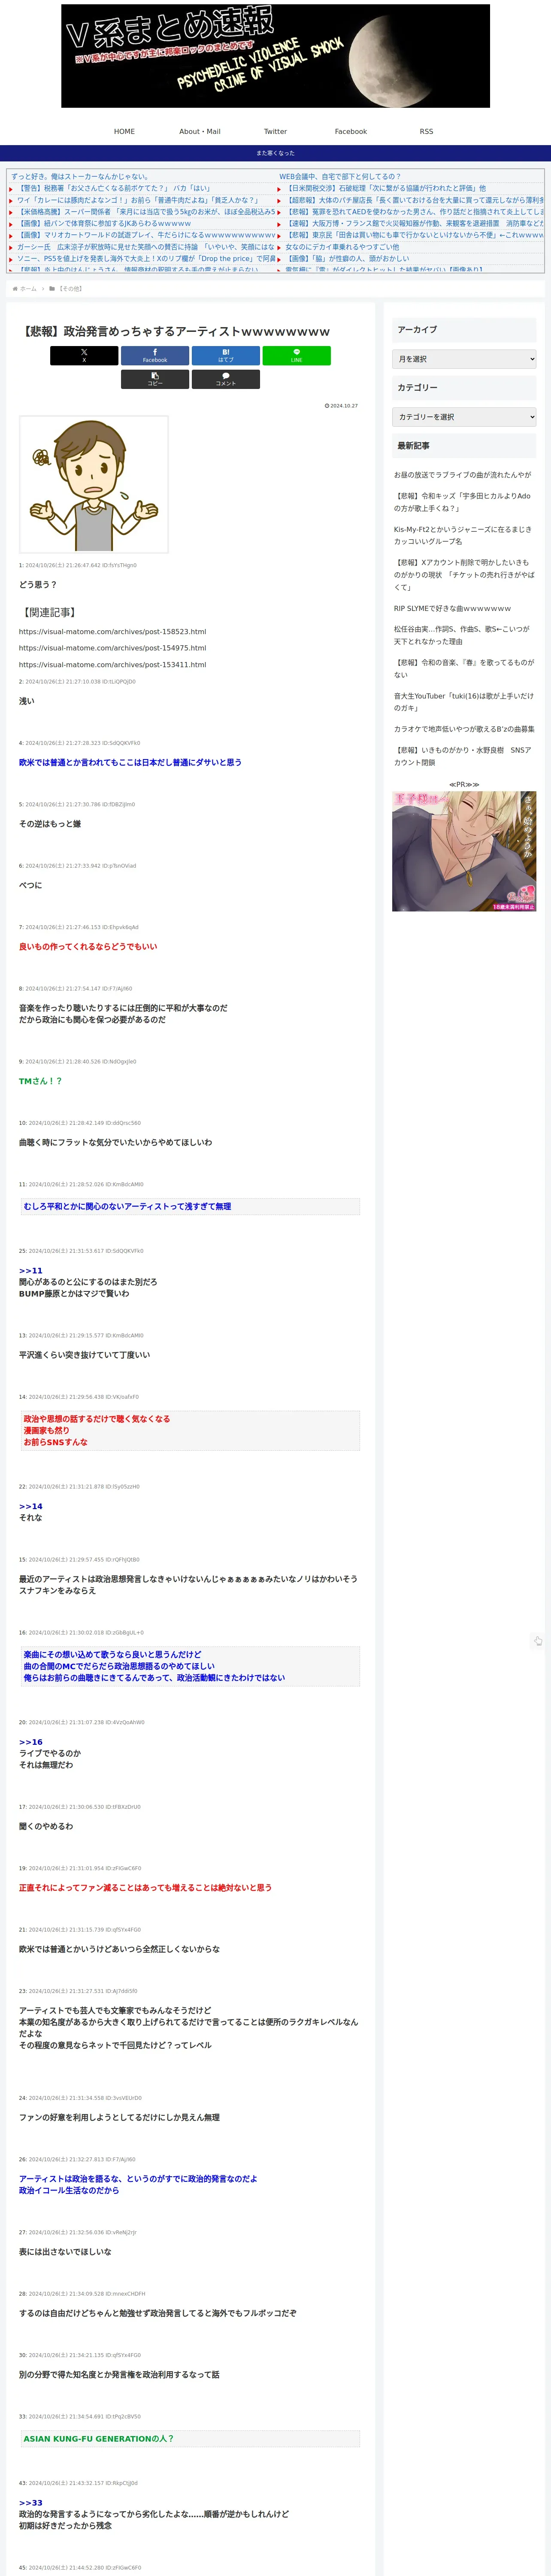Open ticker link ガーシー氏 広末涼子が釈放時に見せた笑顔
The height and width of the screenshot is (2576, 551).
(146, 247)
